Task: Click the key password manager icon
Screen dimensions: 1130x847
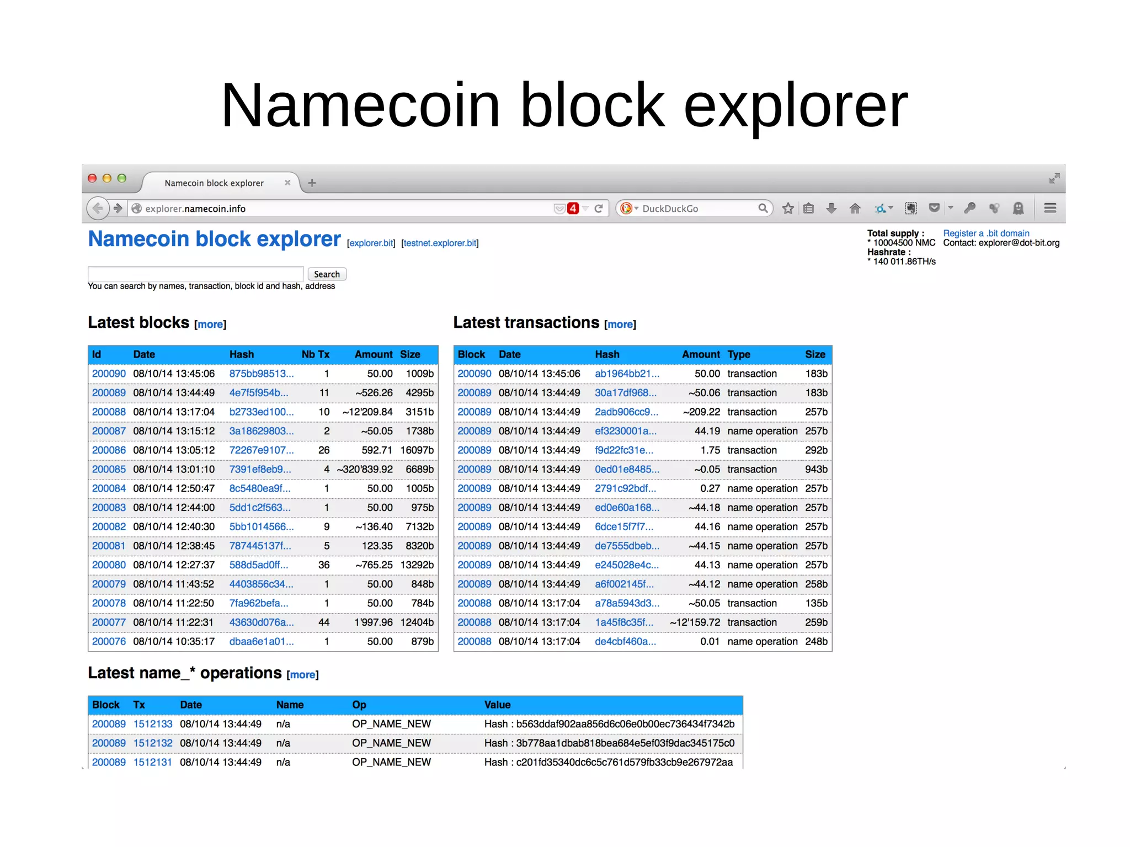Action: [969, 208]
